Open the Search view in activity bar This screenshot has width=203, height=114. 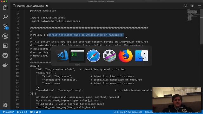pyautogui.click(x=5, y=17)
